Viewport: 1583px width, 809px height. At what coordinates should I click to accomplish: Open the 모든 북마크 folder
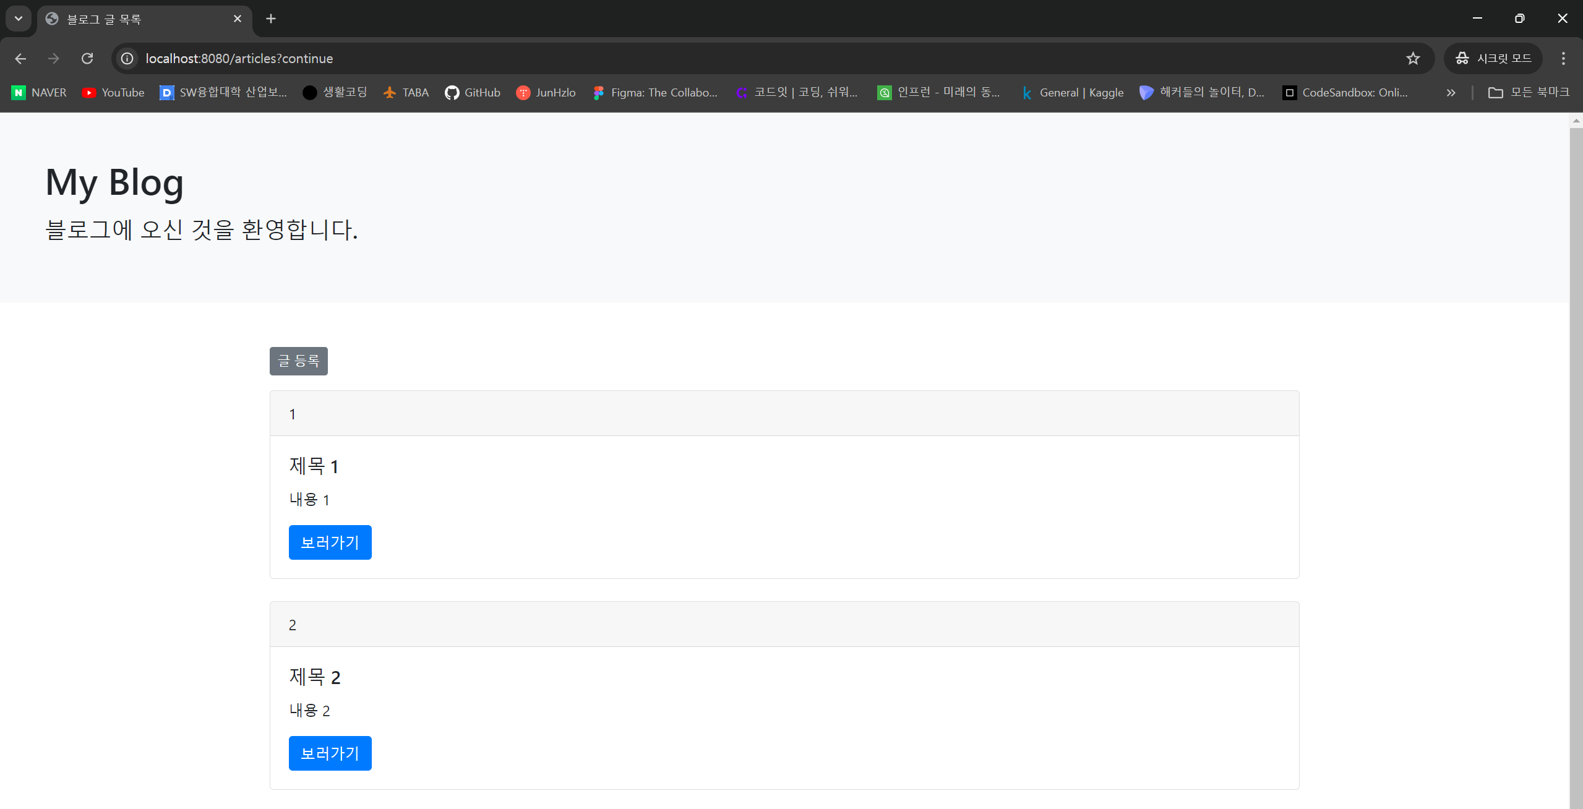1529,93
